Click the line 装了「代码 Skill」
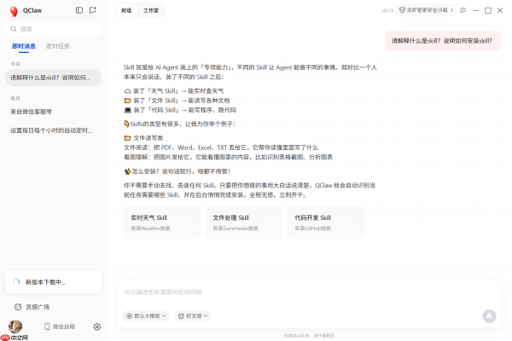 tap(180, 110)
